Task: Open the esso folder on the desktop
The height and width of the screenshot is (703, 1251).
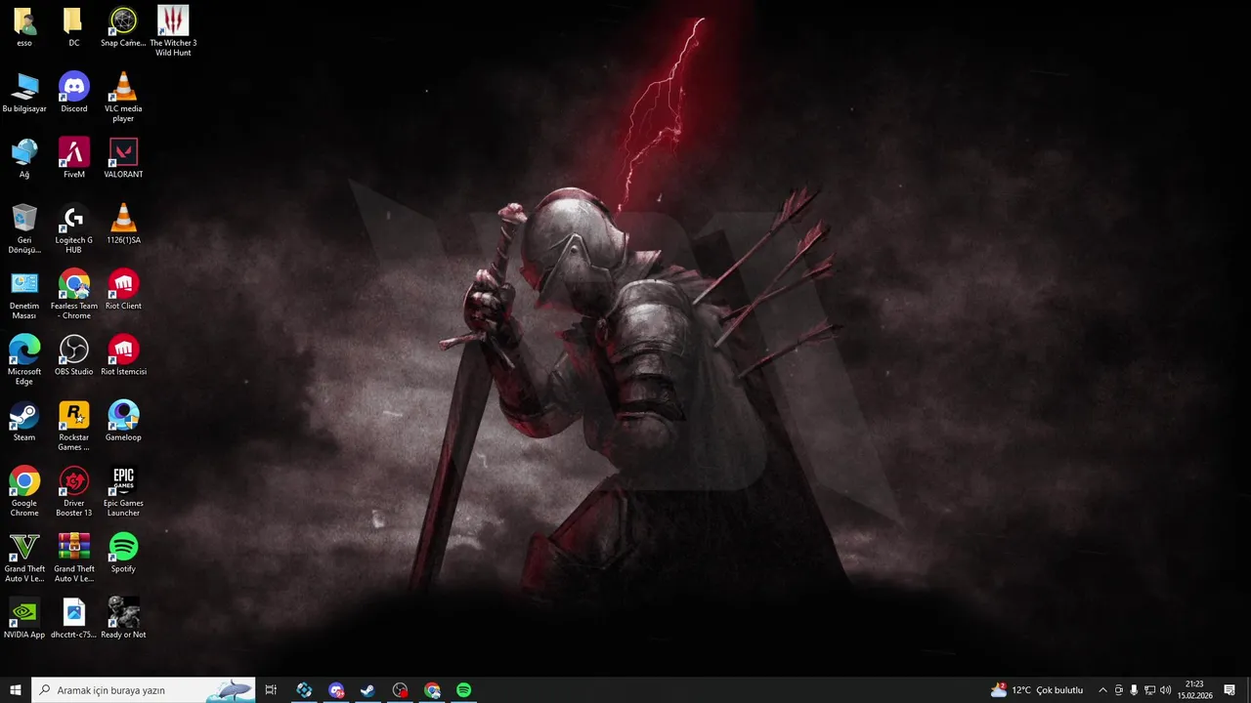Action: click(24, 27)
